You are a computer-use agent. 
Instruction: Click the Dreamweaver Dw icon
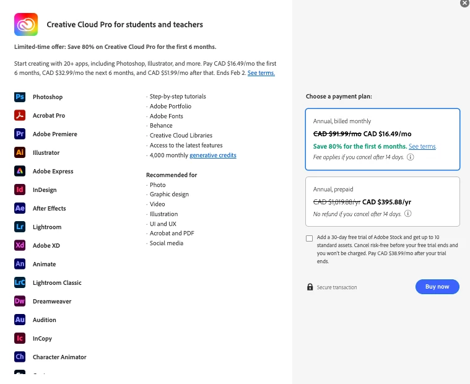[20, 301]
